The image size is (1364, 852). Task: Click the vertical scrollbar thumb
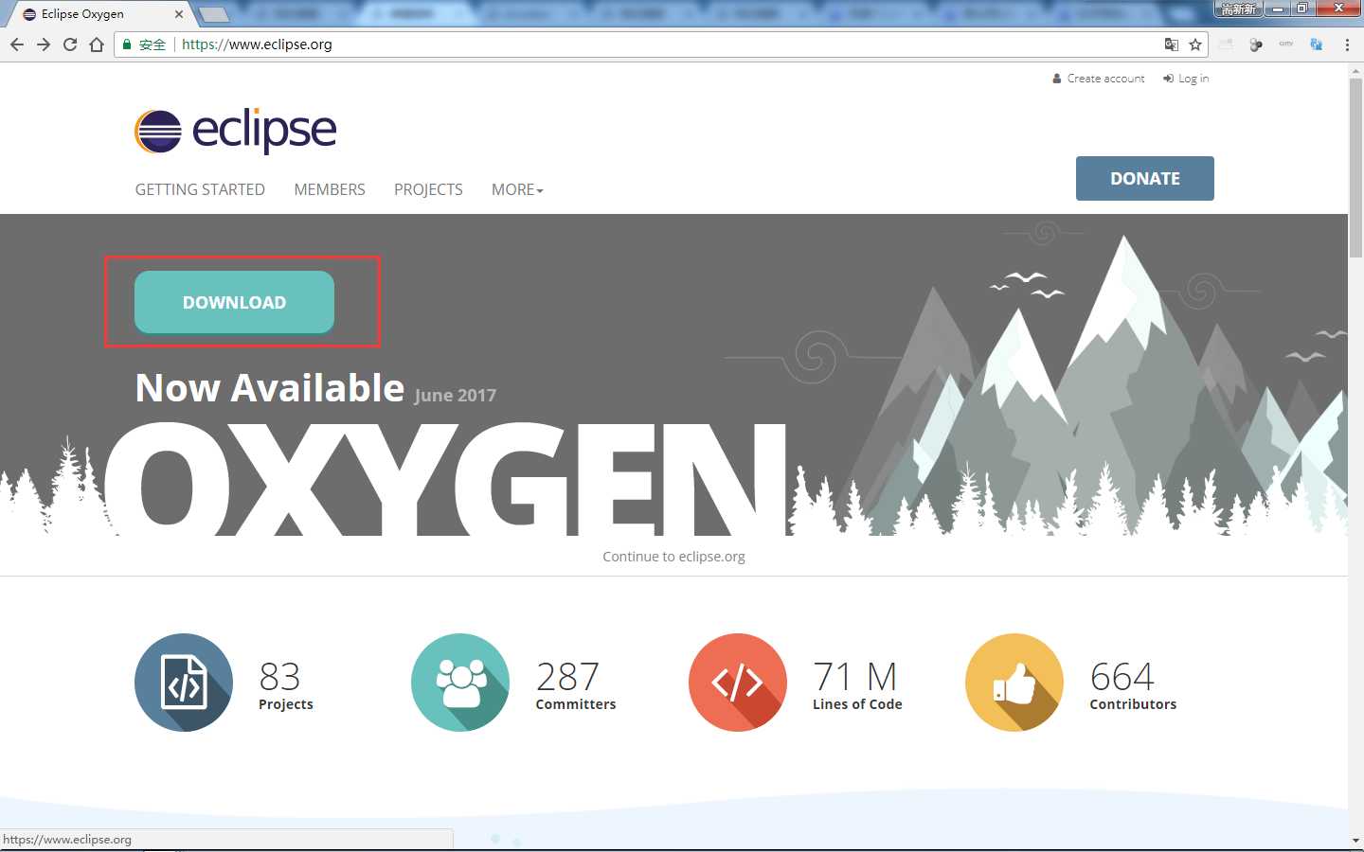(x=1355, y=168)
